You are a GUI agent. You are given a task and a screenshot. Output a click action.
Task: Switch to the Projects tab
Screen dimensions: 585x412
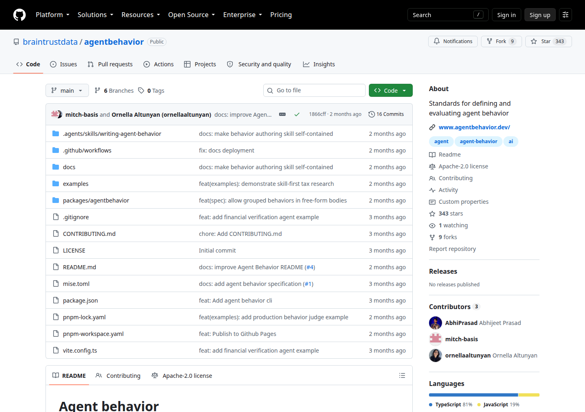pos(200,64)
